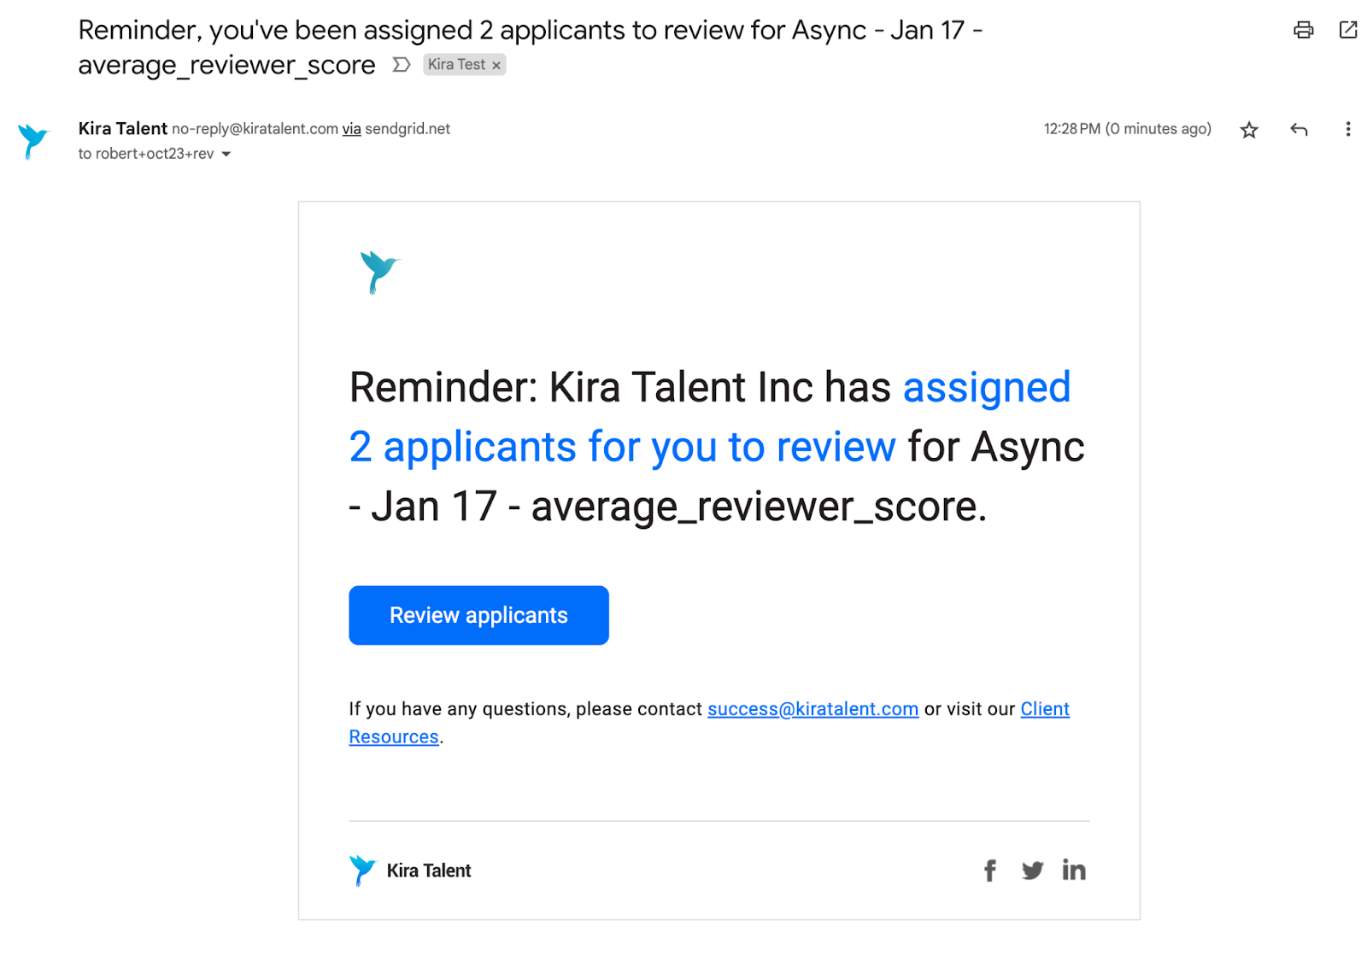Open the more options three-dot menu

[1348, 129]
